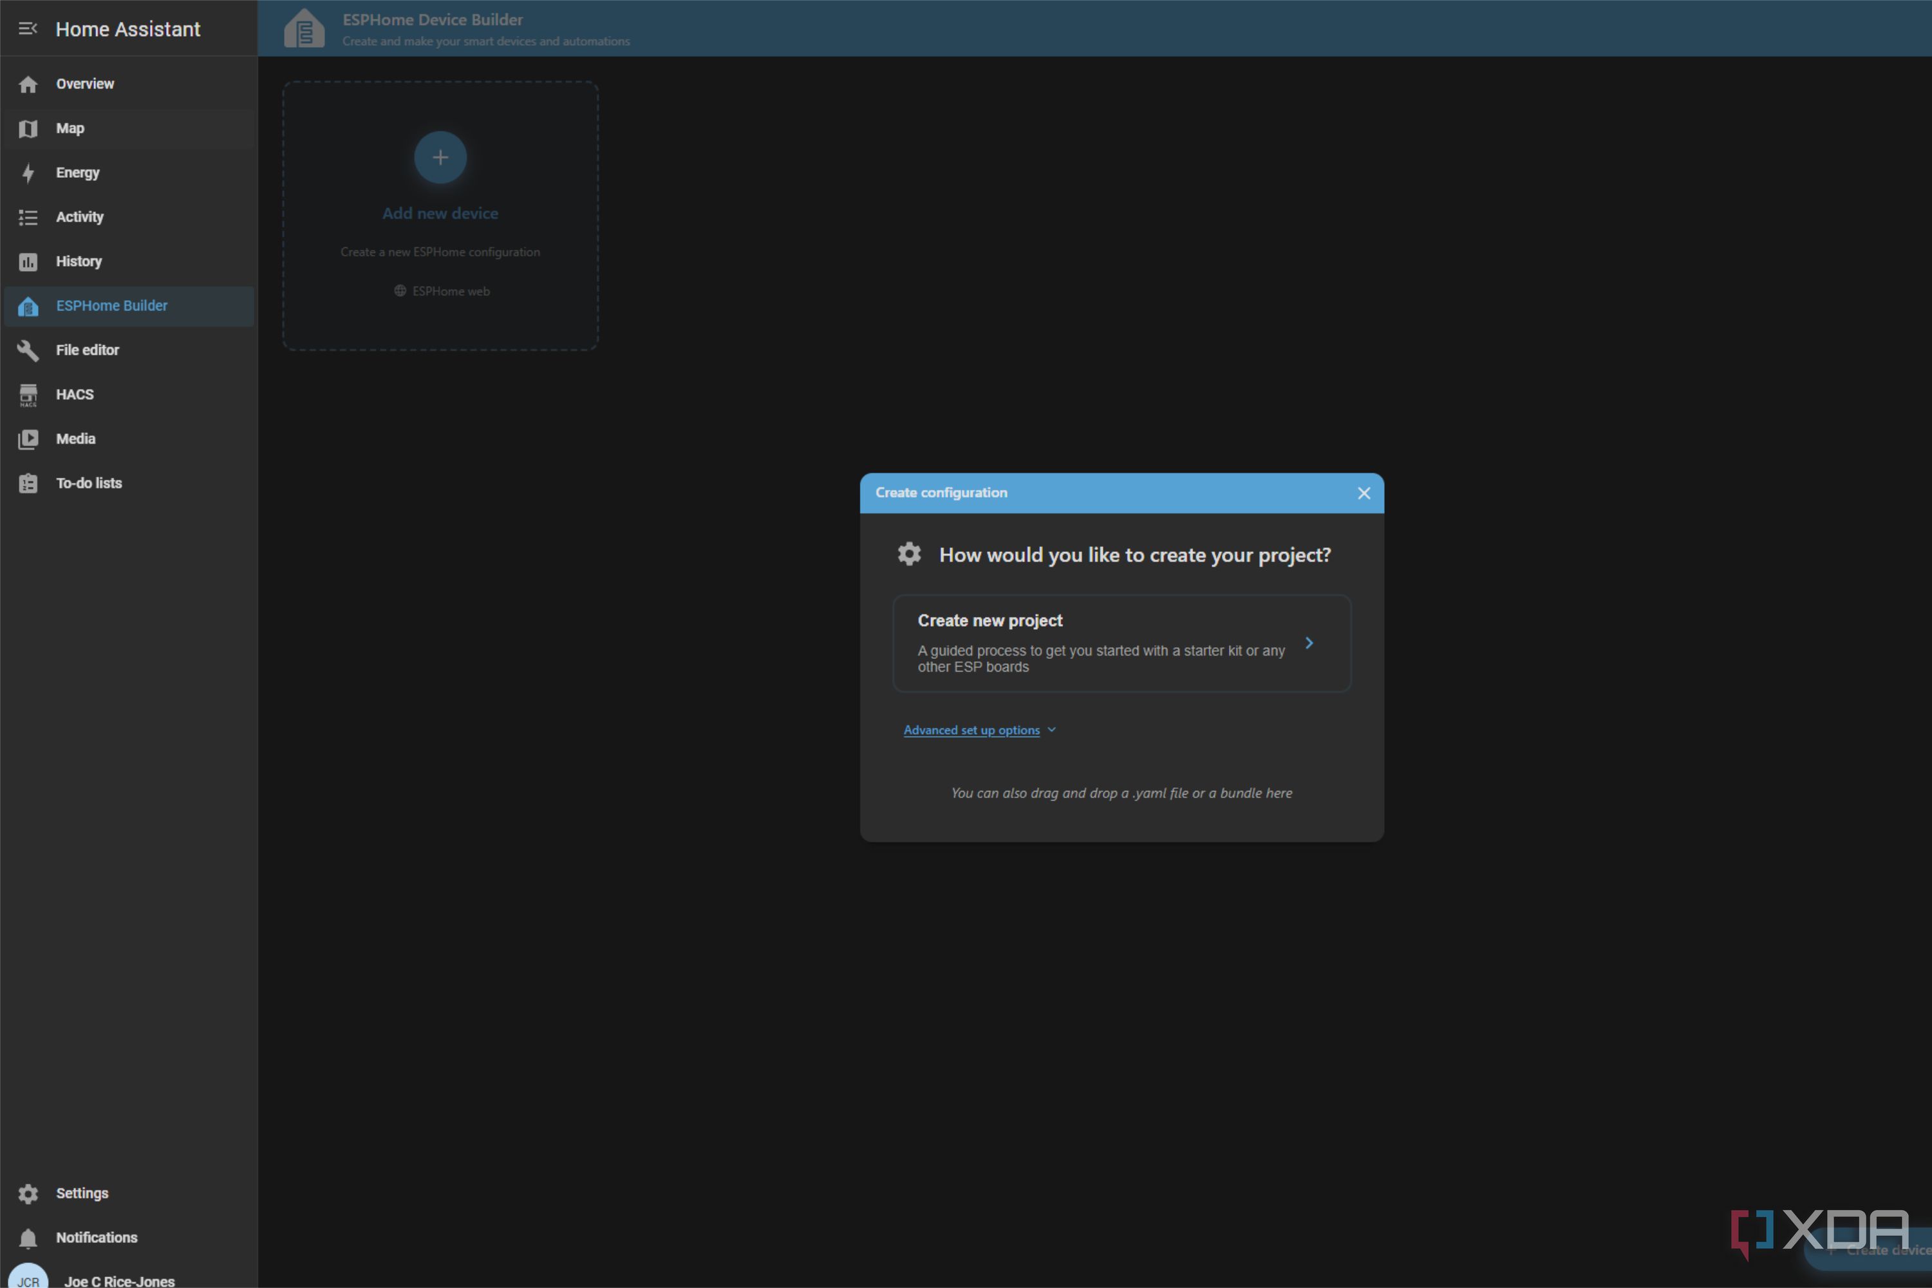Click the ESPHome Device Builder logo icon
Screen dimensions: 1932x1288
[x=305, y=29]
